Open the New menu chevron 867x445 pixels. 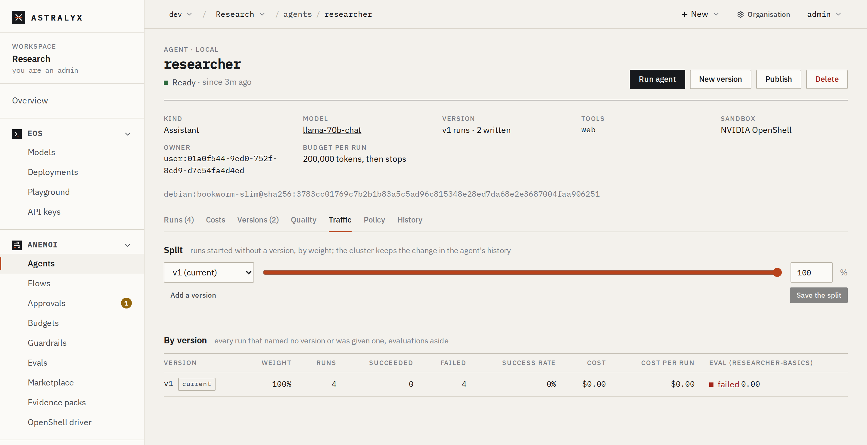(x=716, y=14)
